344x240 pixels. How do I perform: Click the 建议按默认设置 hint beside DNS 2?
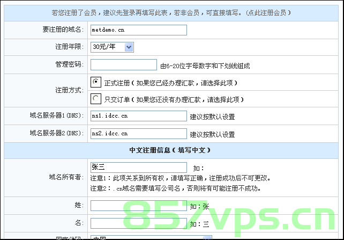[212, 134]
